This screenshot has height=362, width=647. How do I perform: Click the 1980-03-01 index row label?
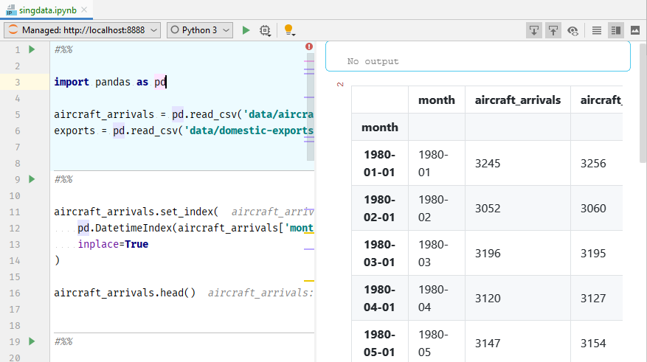(380, 253)
